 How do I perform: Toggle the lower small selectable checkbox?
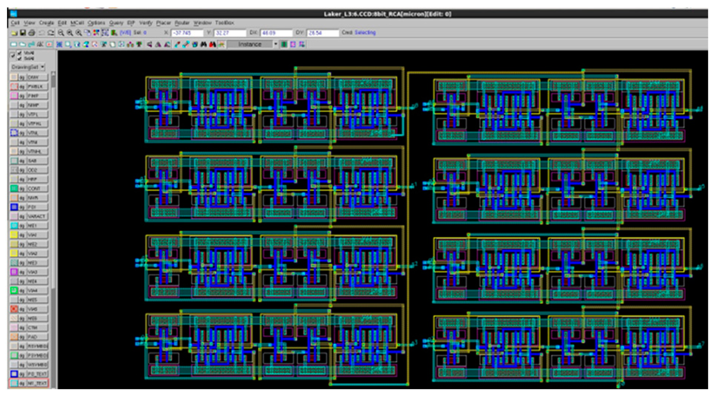click(20, 58)
